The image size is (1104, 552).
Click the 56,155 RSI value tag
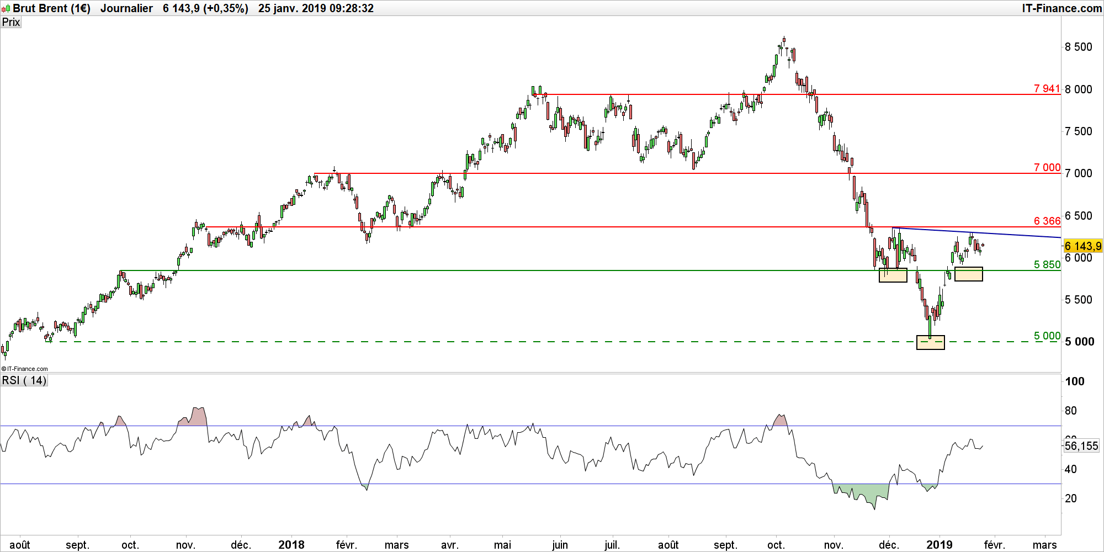click(1081, 446)
